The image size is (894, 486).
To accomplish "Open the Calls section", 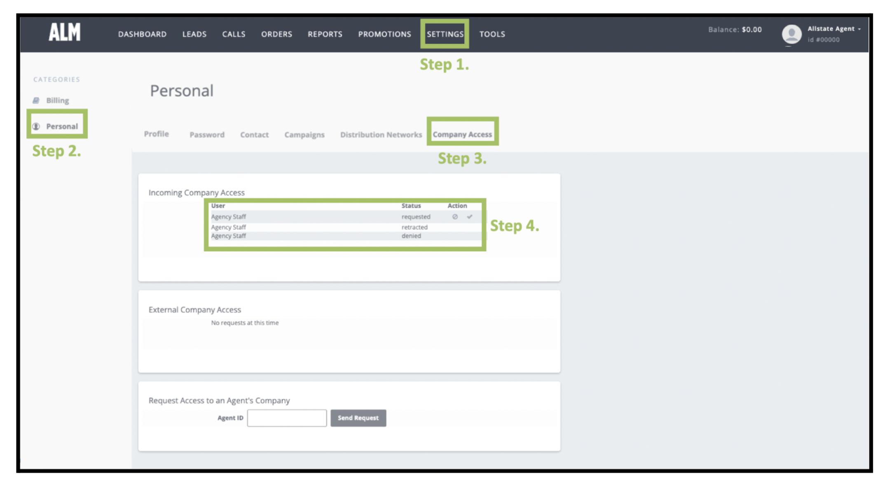I will [x=234, y=34].
